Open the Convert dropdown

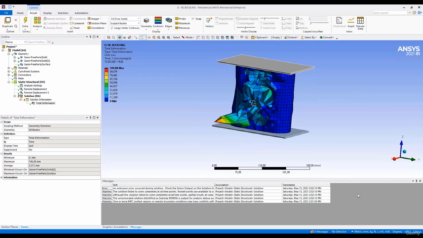[x=327, y=38]
